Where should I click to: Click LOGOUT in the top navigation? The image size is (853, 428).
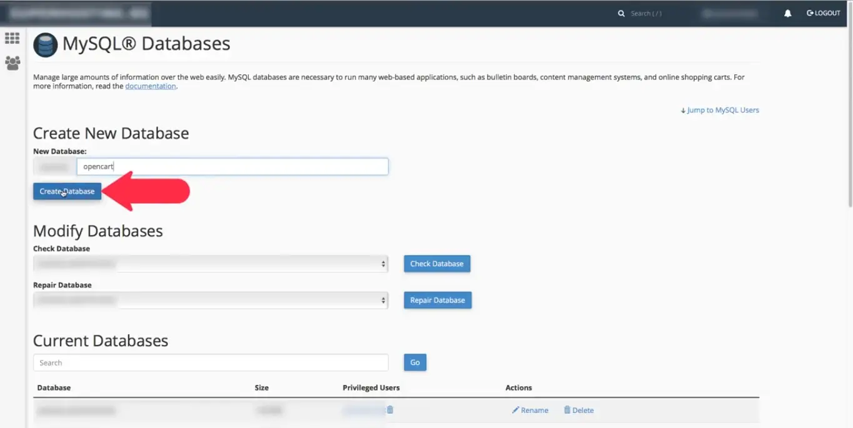(x=827, y=13)
